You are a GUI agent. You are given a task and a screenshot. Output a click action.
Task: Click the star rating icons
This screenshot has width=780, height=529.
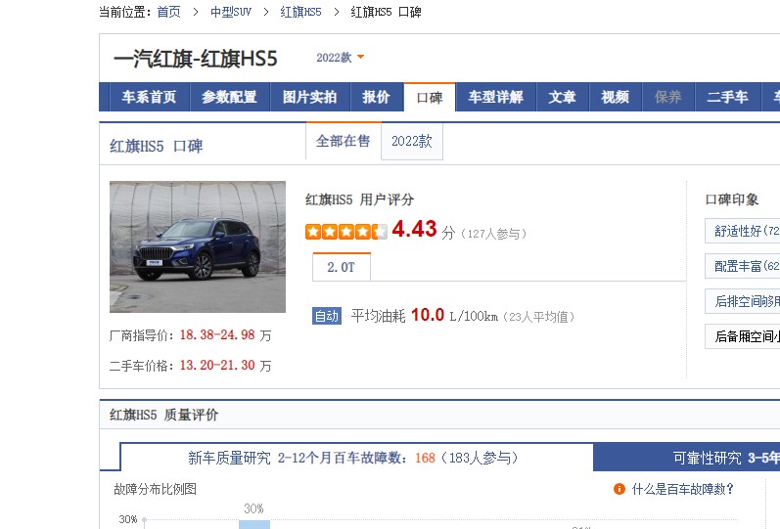point(345,232)
